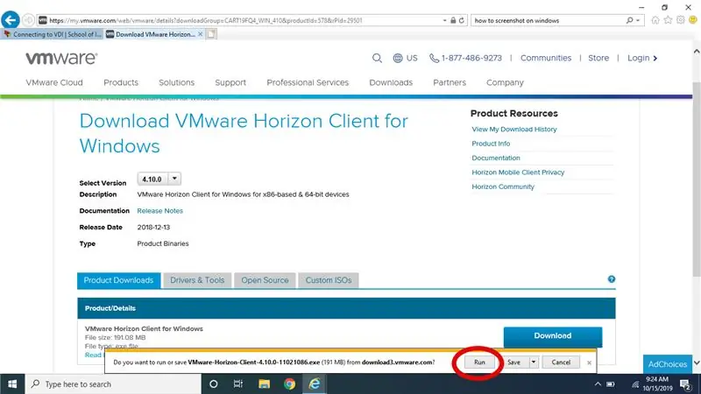Open the Solutions navigation menu

point(177,82)
